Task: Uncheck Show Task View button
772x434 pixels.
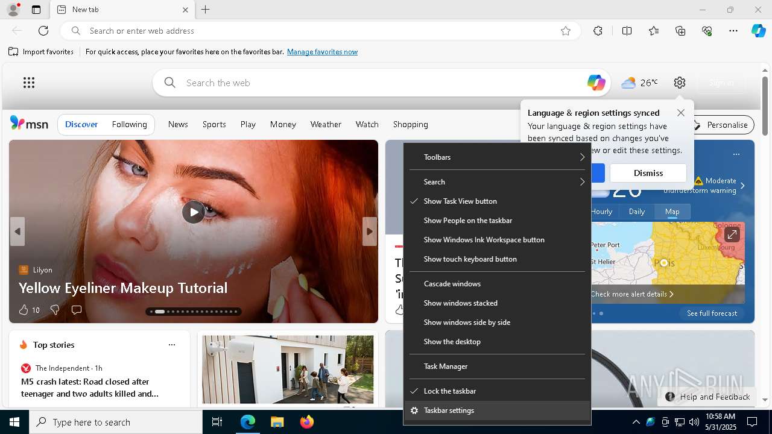Action: pos(498,201)
